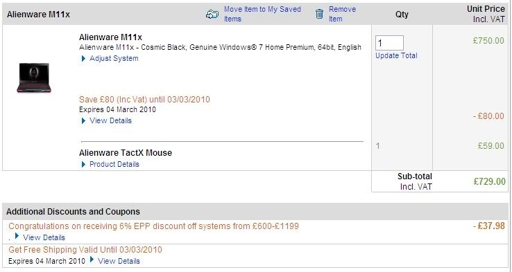Expand Alienware TactX Mouse Product Details
This screenshot has width=512, height=272.
(x=114, y=164)
